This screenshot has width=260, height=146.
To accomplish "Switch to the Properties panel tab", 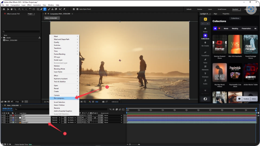I will click(226, 14).
